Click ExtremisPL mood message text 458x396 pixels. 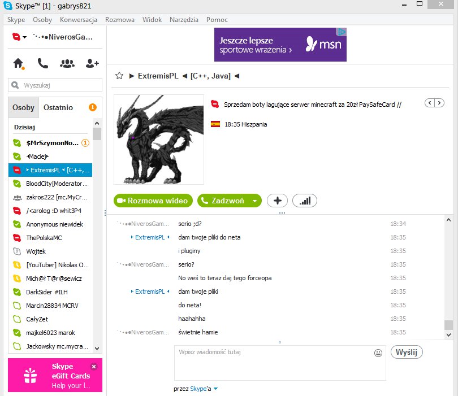313,105
